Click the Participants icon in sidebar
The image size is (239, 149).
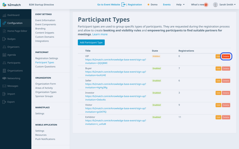click(x=4, y=63)
